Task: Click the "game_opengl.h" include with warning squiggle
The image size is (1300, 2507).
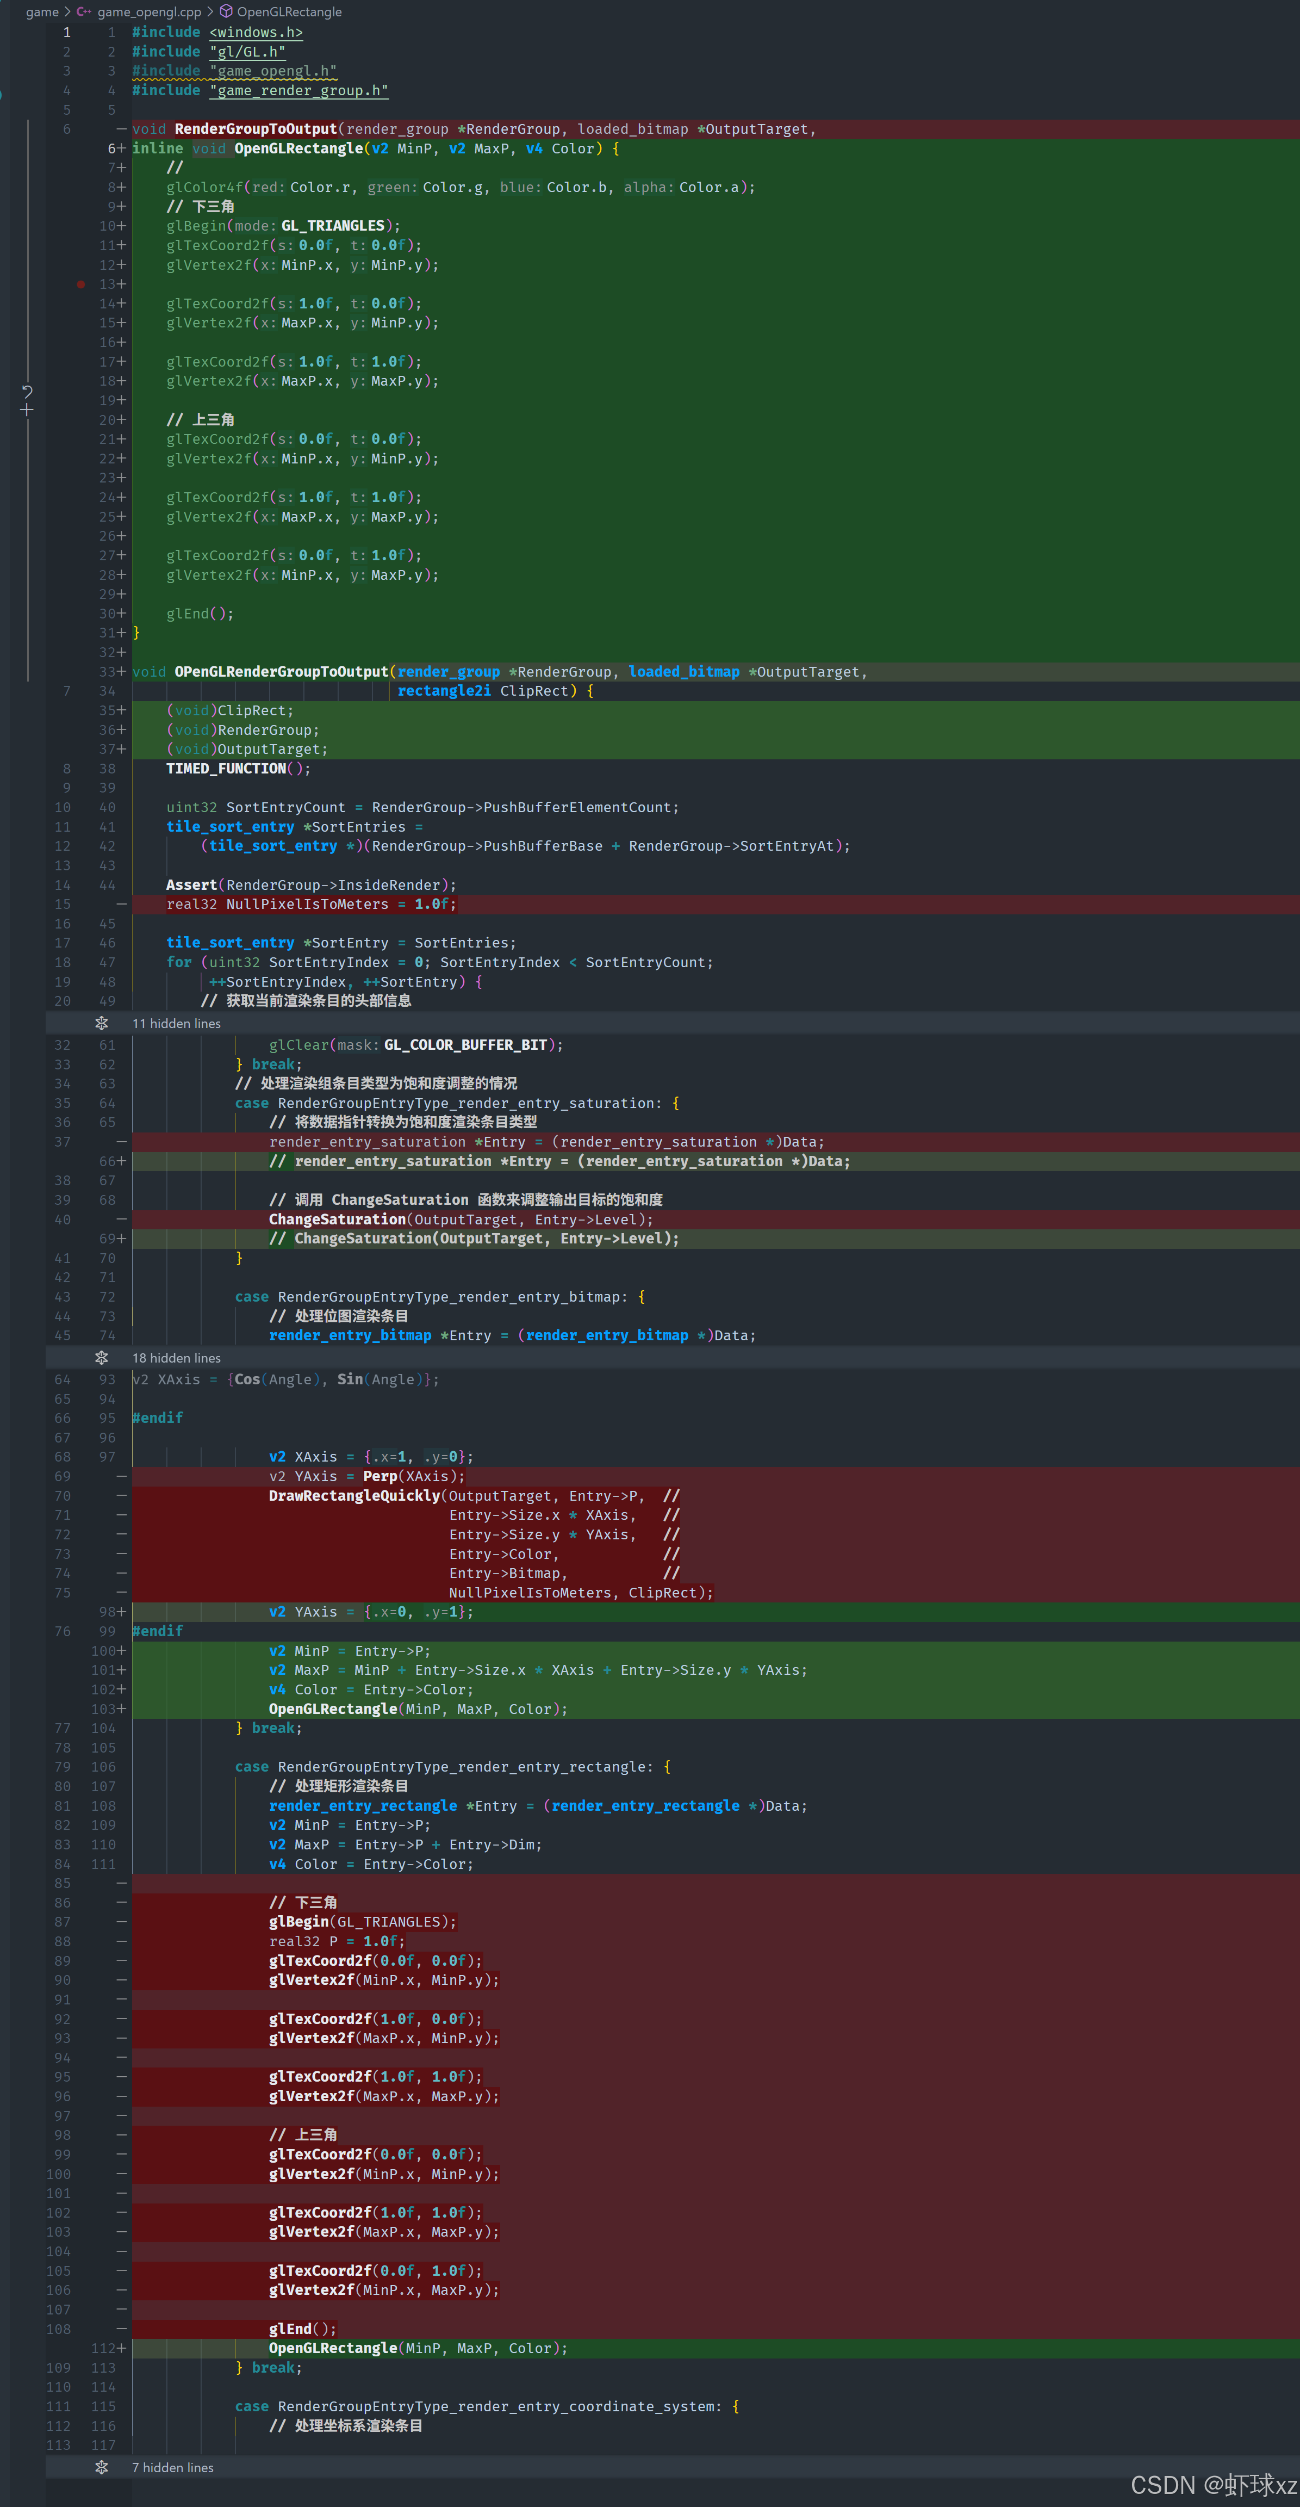Action: [272, 71]
